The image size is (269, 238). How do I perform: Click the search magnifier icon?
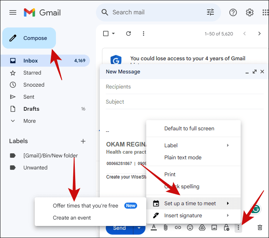[x=105, y=12]
